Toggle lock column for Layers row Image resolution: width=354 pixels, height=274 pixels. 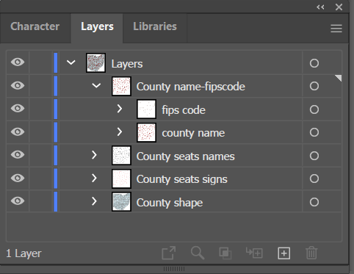pos(41,62)
